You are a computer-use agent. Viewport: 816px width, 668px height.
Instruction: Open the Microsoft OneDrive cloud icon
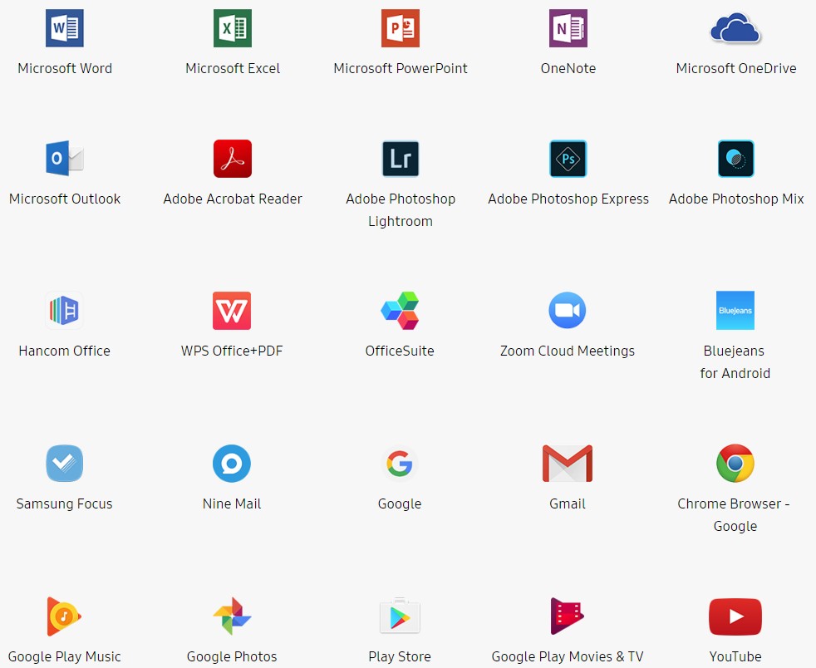[735, 28]
